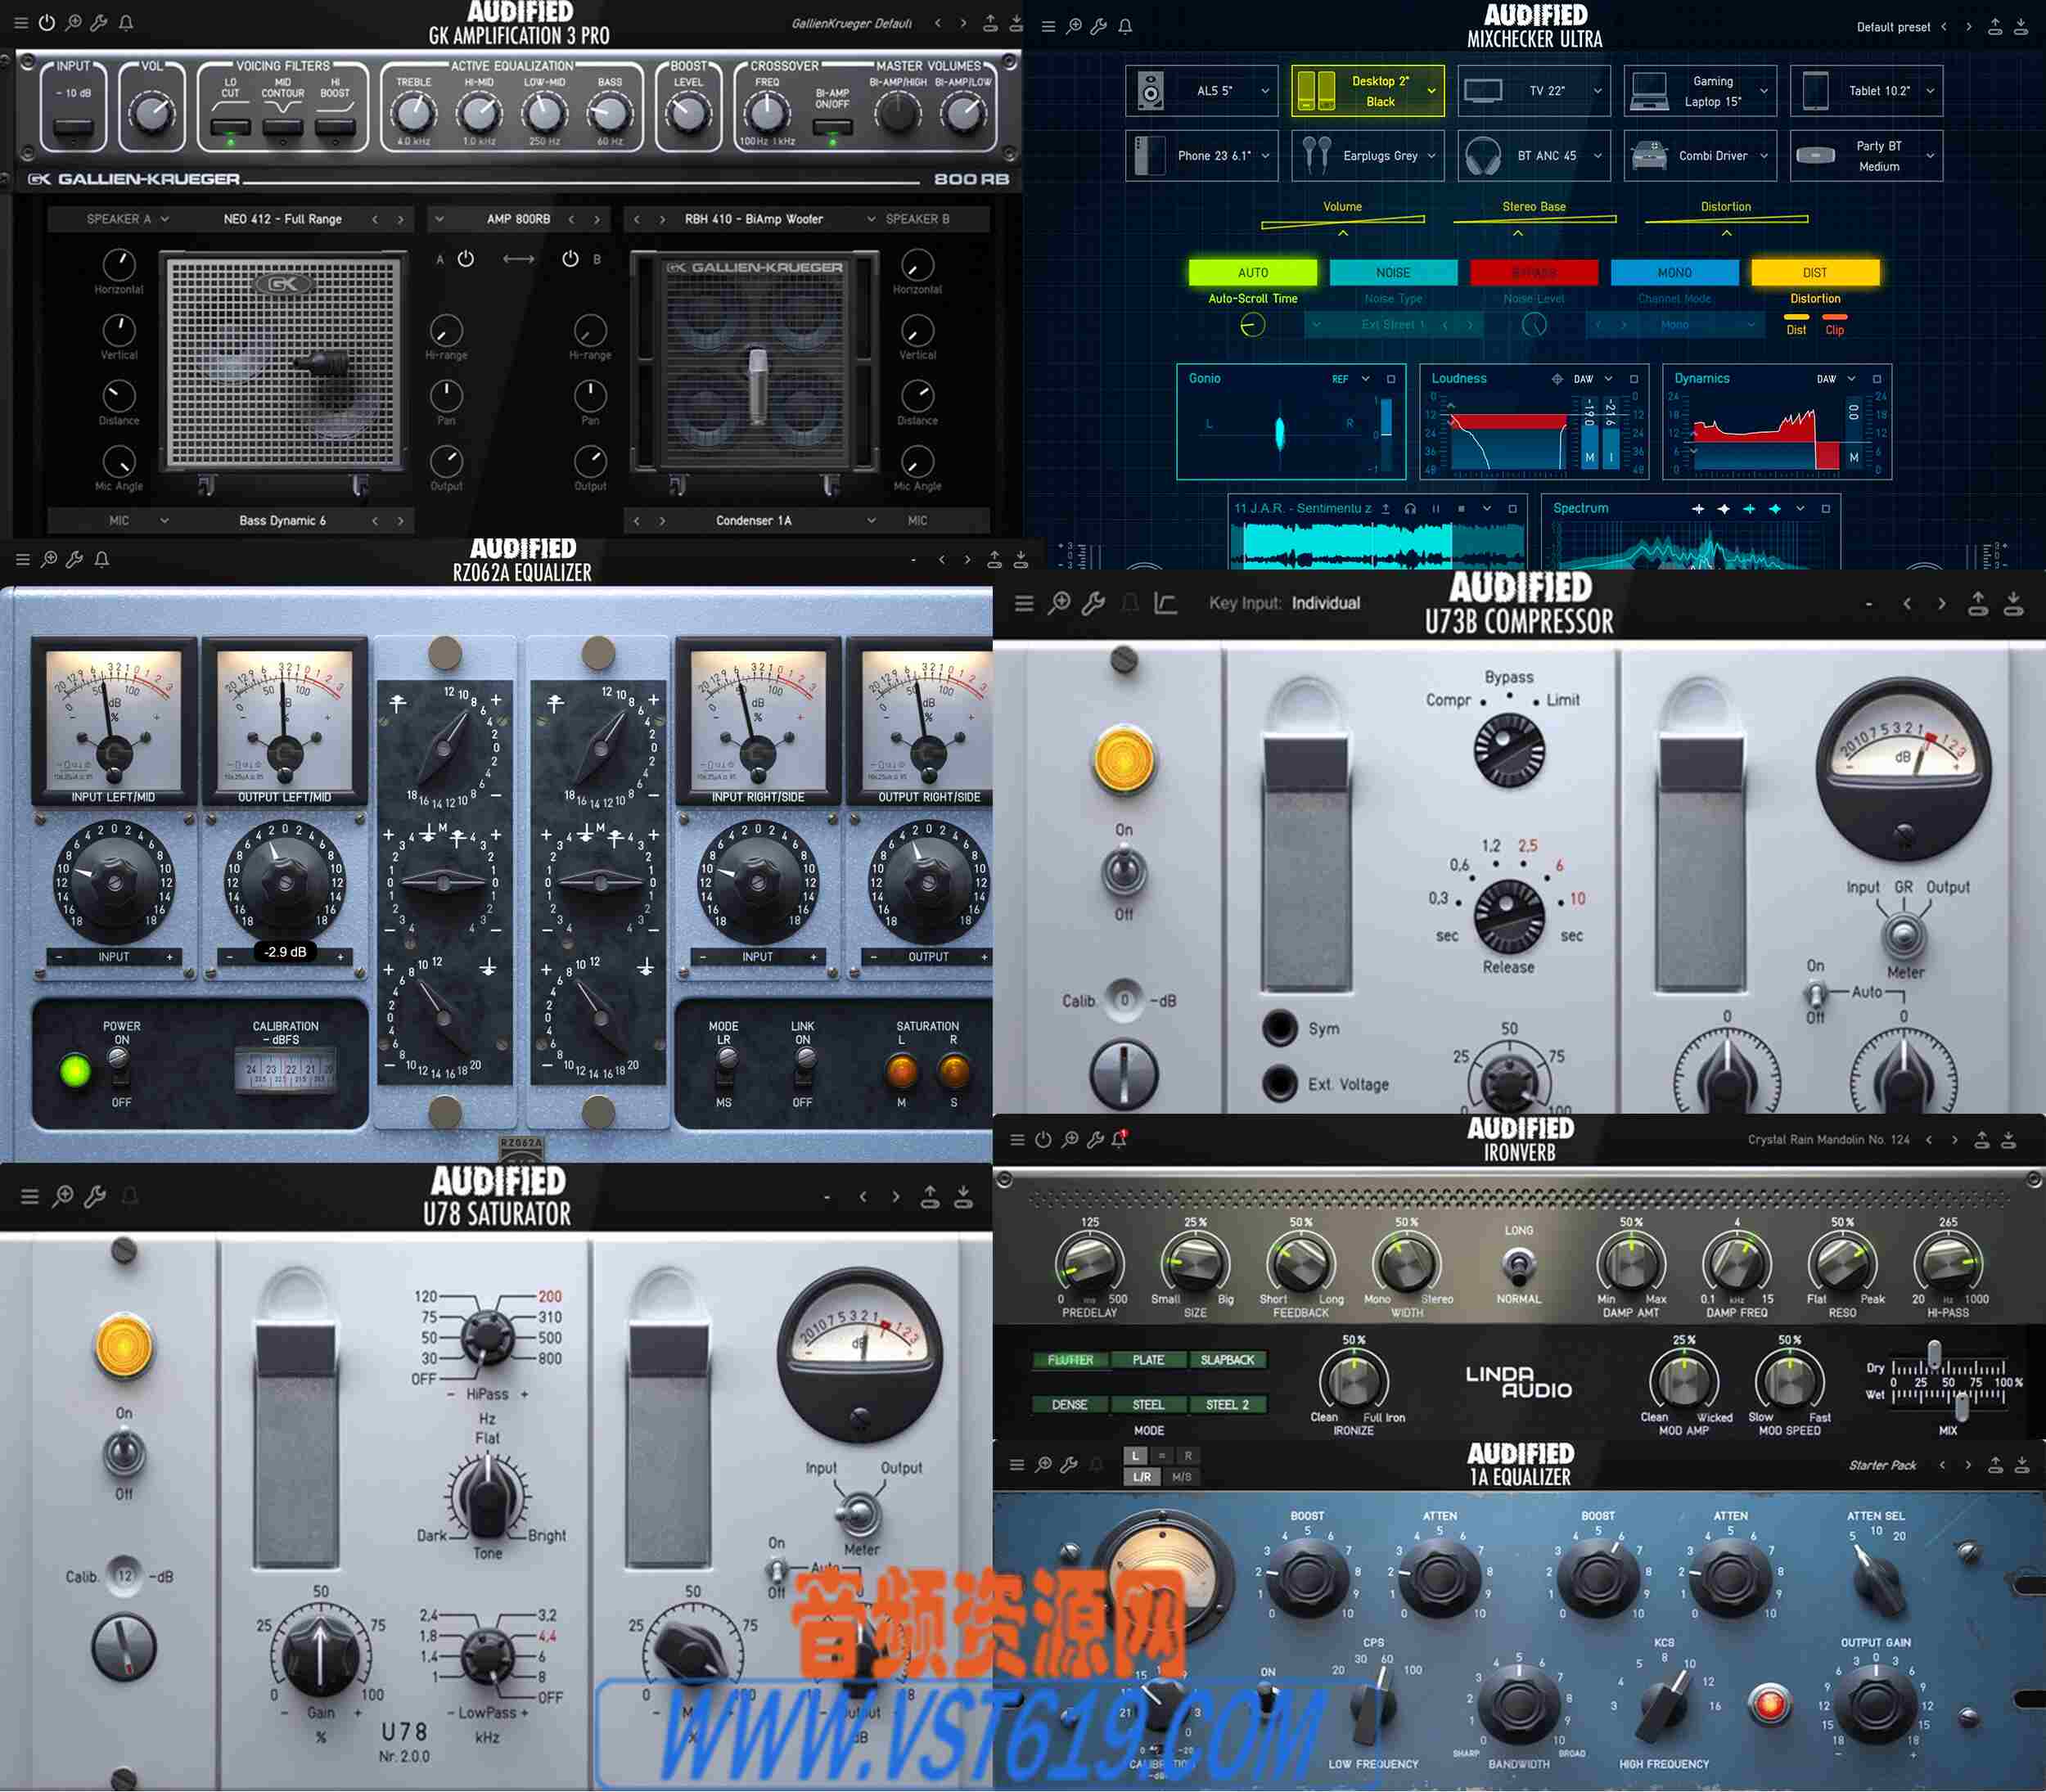Image resolution: width=2046 pixels, height=1792 pixels.
Task: Toggle speaker B power button
Action: (x=570, y=259)
